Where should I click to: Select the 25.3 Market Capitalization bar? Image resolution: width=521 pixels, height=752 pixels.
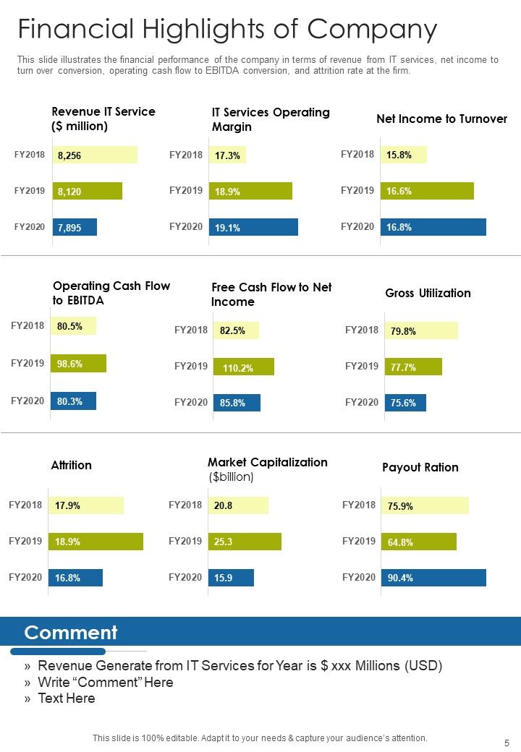[245, 542]
